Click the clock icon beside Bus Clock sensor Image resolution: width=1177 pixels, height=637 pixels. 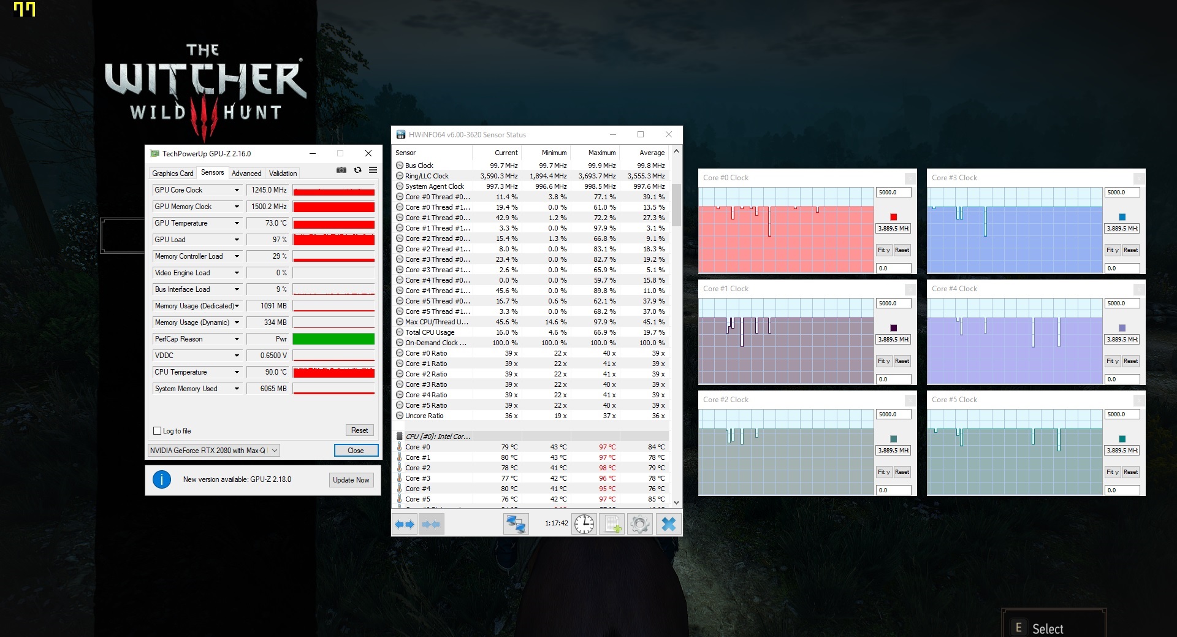pos(400,166)
